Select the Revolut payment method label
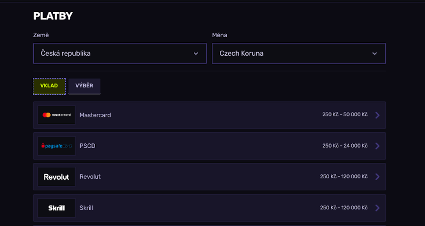The image size is (425, 226). [90, 177]
